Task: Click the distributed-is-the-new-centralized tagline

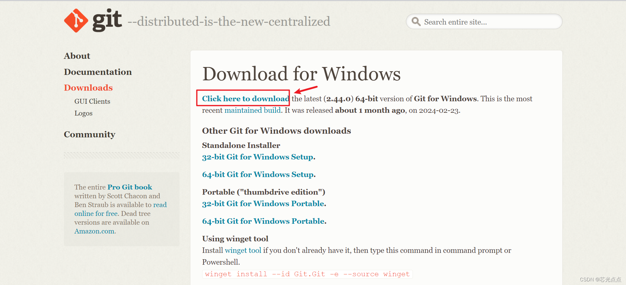Action: click(x=229, y=22)
